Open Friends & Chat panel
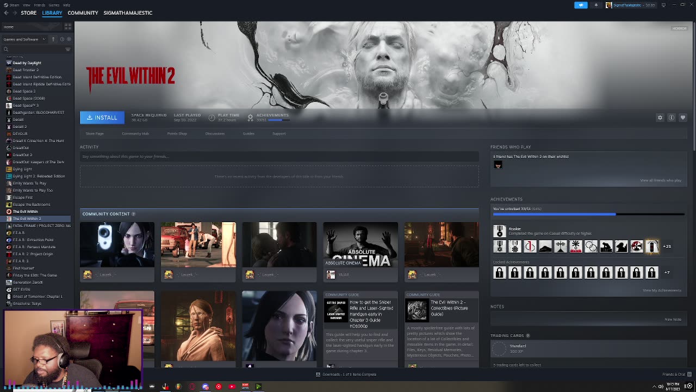 pyautogui.click(x=676, y=374)
